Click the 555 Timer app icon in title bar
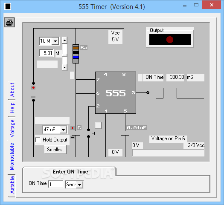This screenshot has width=224, height=205. click(x=8, y=6)
